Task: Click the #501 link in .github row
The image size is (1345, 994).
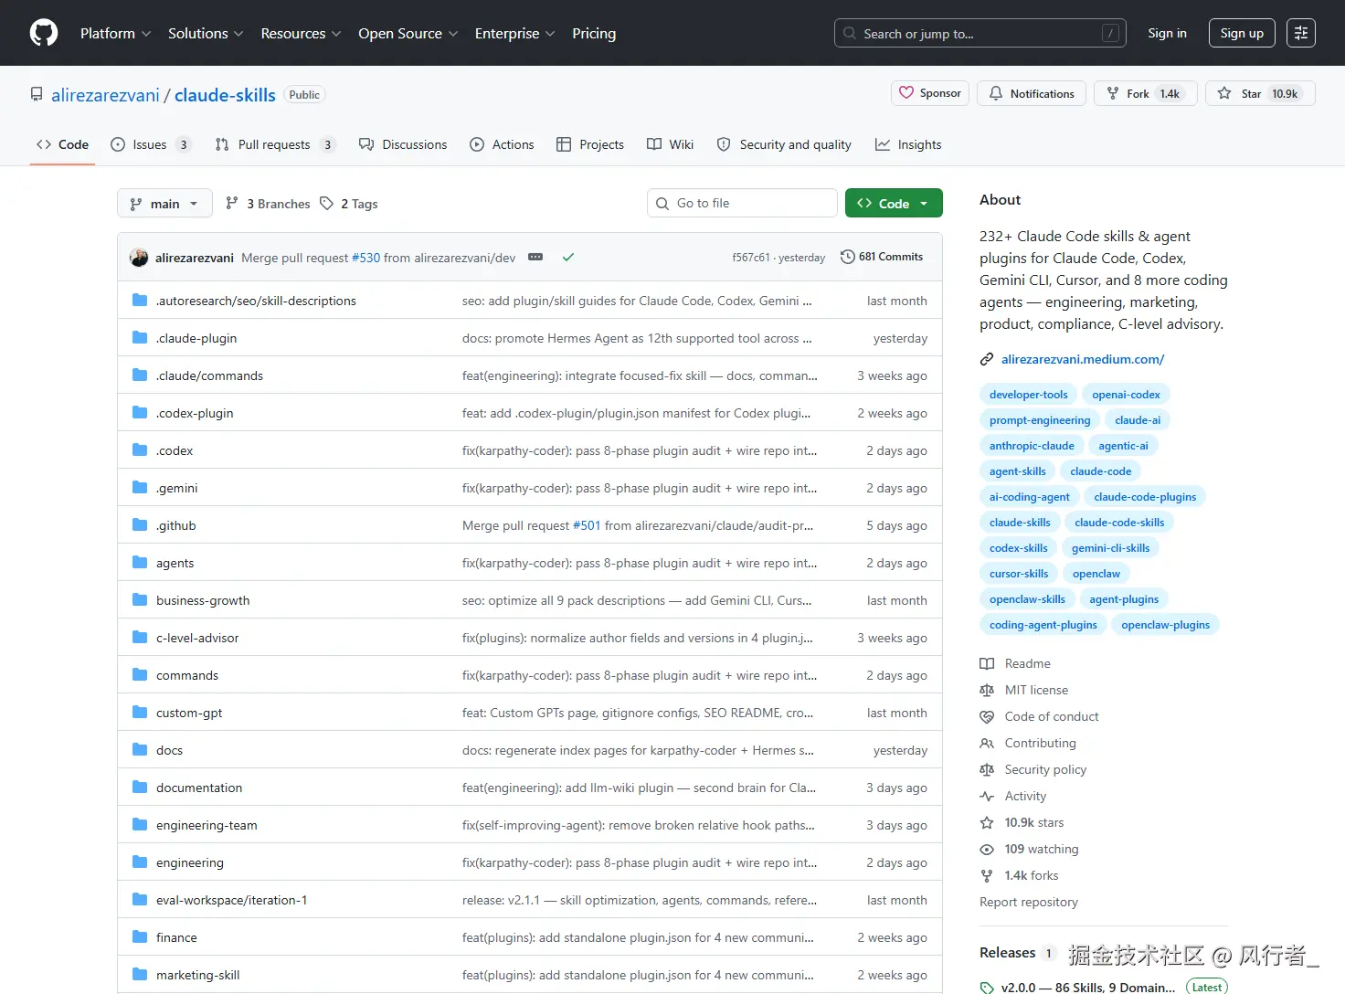Action: point(587,525)
